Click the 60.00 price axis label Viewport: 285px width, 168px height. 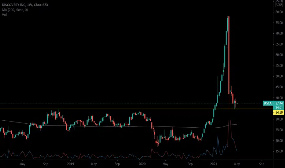pyautogui.click(x=279, y=55)
